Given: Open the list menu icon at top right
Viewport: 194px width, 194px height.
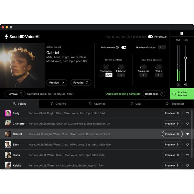Looking at the screenshot, I should pos(182,34).
